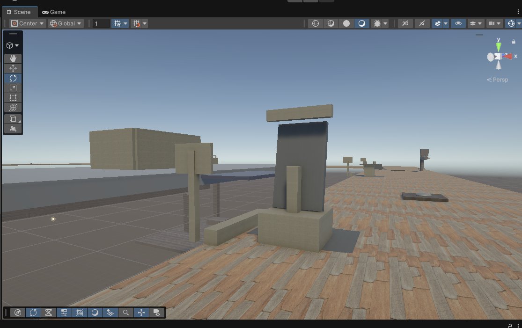Open the Center pivot dropdown
The image size is (522, 328).
[27, 23]
